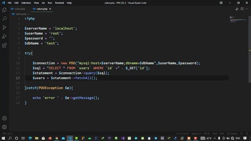The height and width of the screenshot is (141, 251).
Task: Open the Go menu
Action: [44, 3]
